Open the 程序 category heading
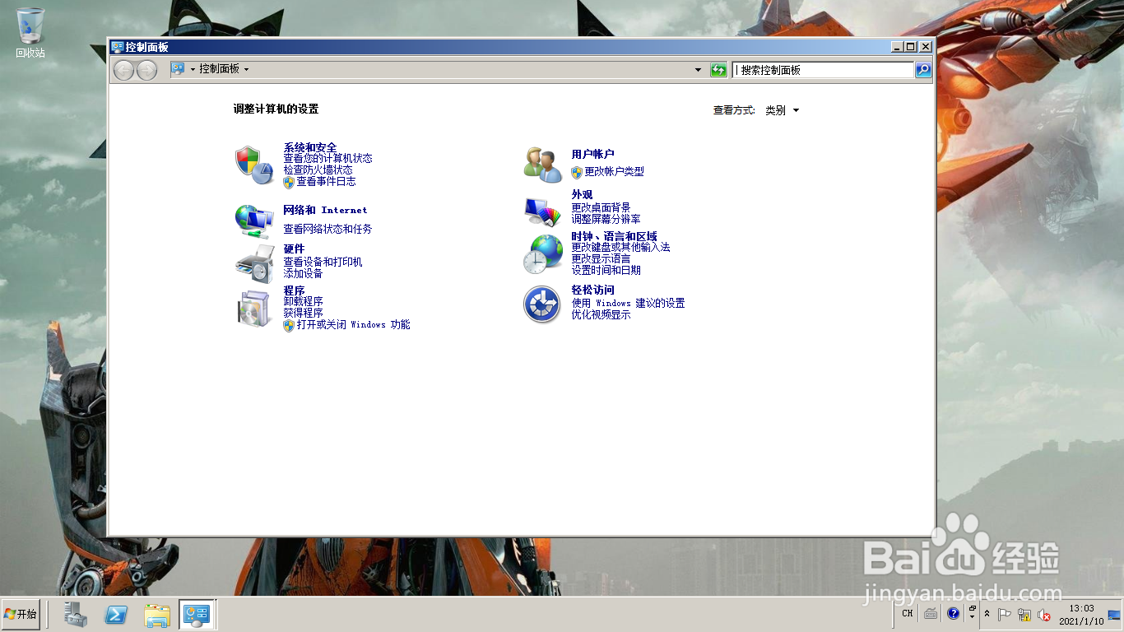The height and width of the screenshot is (632, 1124). 294,290
